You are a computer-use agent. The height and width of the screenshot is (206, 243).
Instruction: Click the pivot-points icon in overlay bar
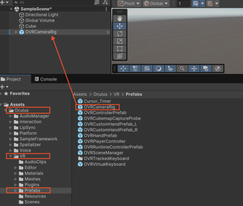[194, 69]
